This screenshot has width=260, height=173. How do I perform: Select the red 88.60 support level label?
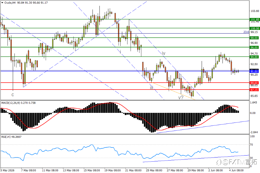click(254, 83)
